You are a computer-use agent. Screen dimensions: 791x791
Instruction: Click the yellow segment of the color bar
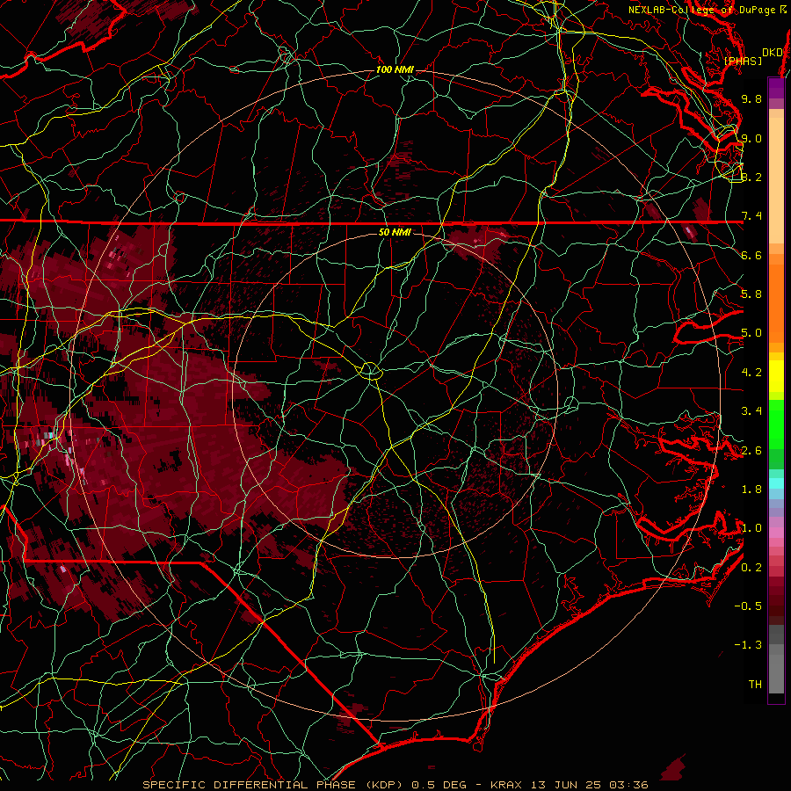coord(776,376)
